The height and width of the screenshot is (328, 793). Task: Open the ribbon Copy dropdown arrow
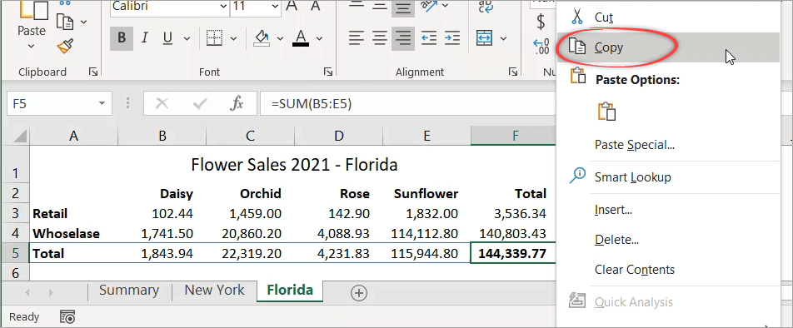[83, 22]
